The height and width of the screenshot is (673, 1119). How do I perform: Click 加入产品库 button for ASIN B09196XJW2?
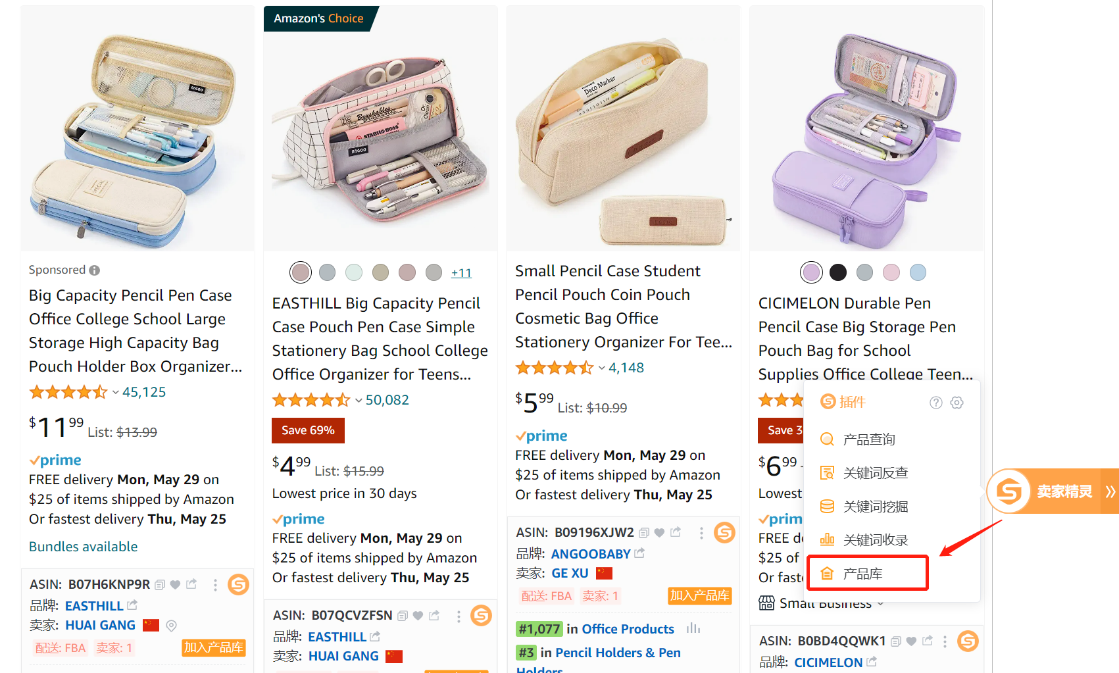(699, 596)
